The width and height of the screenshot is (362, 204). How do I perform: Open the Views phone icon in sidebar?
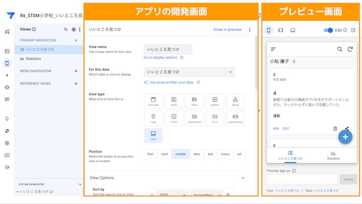click(7, 63)
